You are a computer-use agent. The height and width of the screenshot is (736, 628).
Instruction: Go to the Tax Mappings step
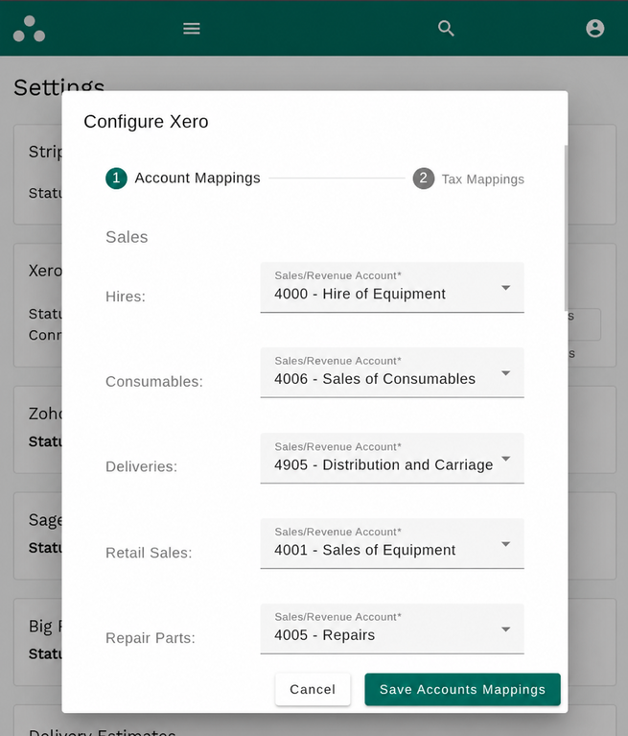[468, 178]
